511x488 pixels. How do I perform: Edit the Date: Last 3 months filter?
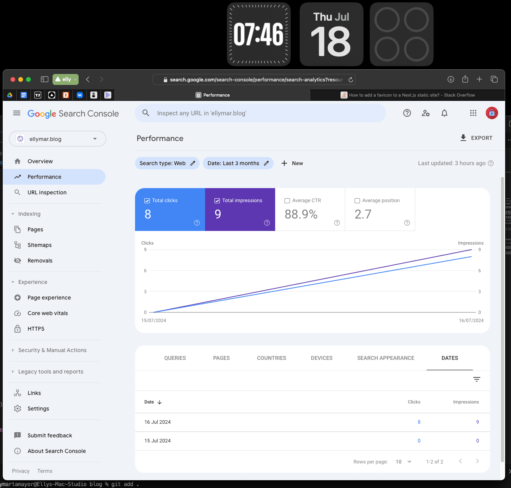pos(238,163)
